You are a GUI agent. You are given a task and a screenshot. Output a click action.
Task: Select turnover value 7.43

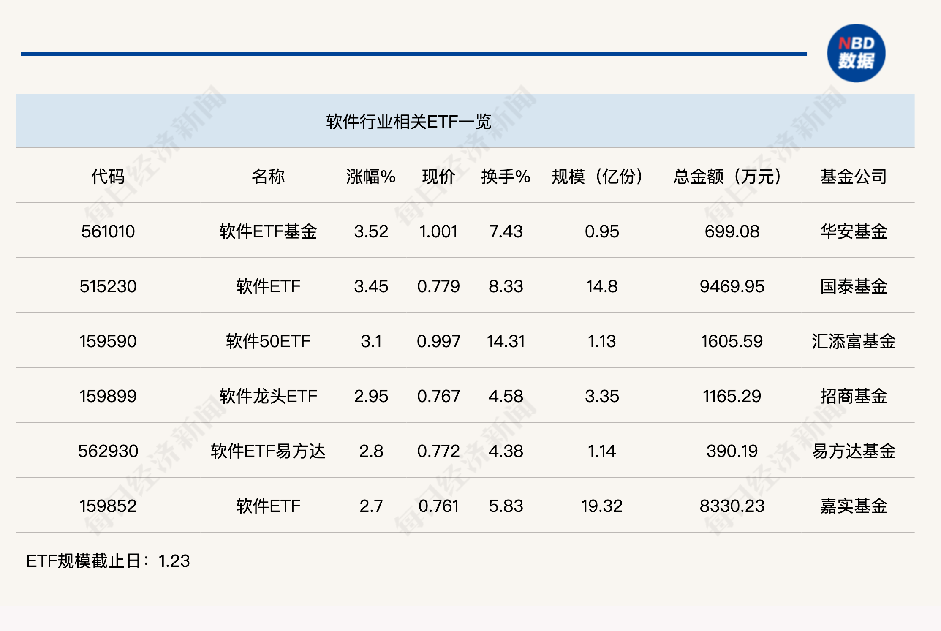pos(506,231)
